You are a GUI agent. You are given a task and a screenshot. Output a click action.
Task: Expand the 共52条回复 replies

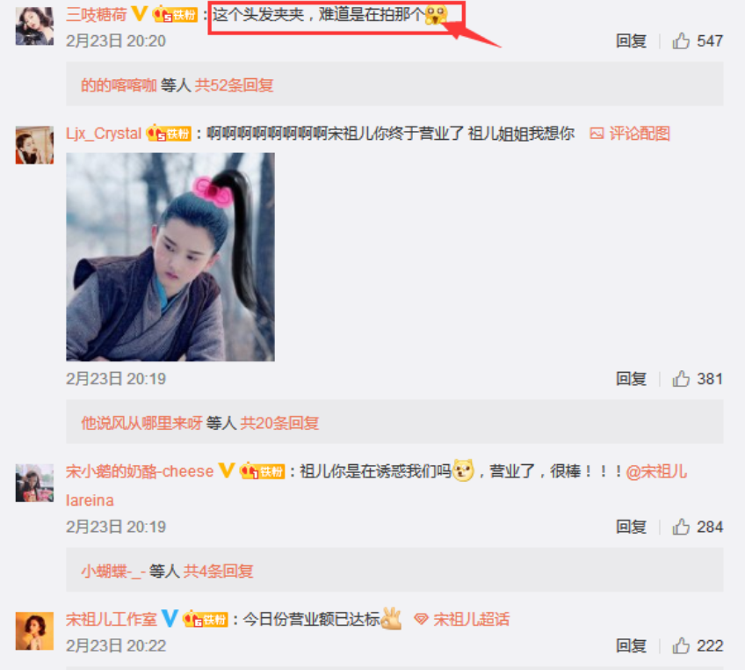tap(235, 85)
